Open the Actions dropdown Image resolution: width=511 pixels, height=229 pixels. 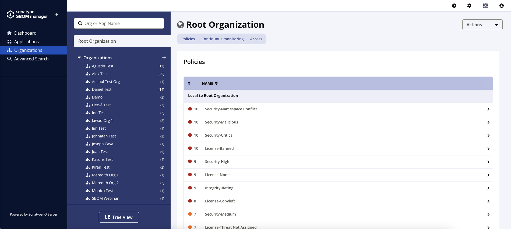click(482, 25)
